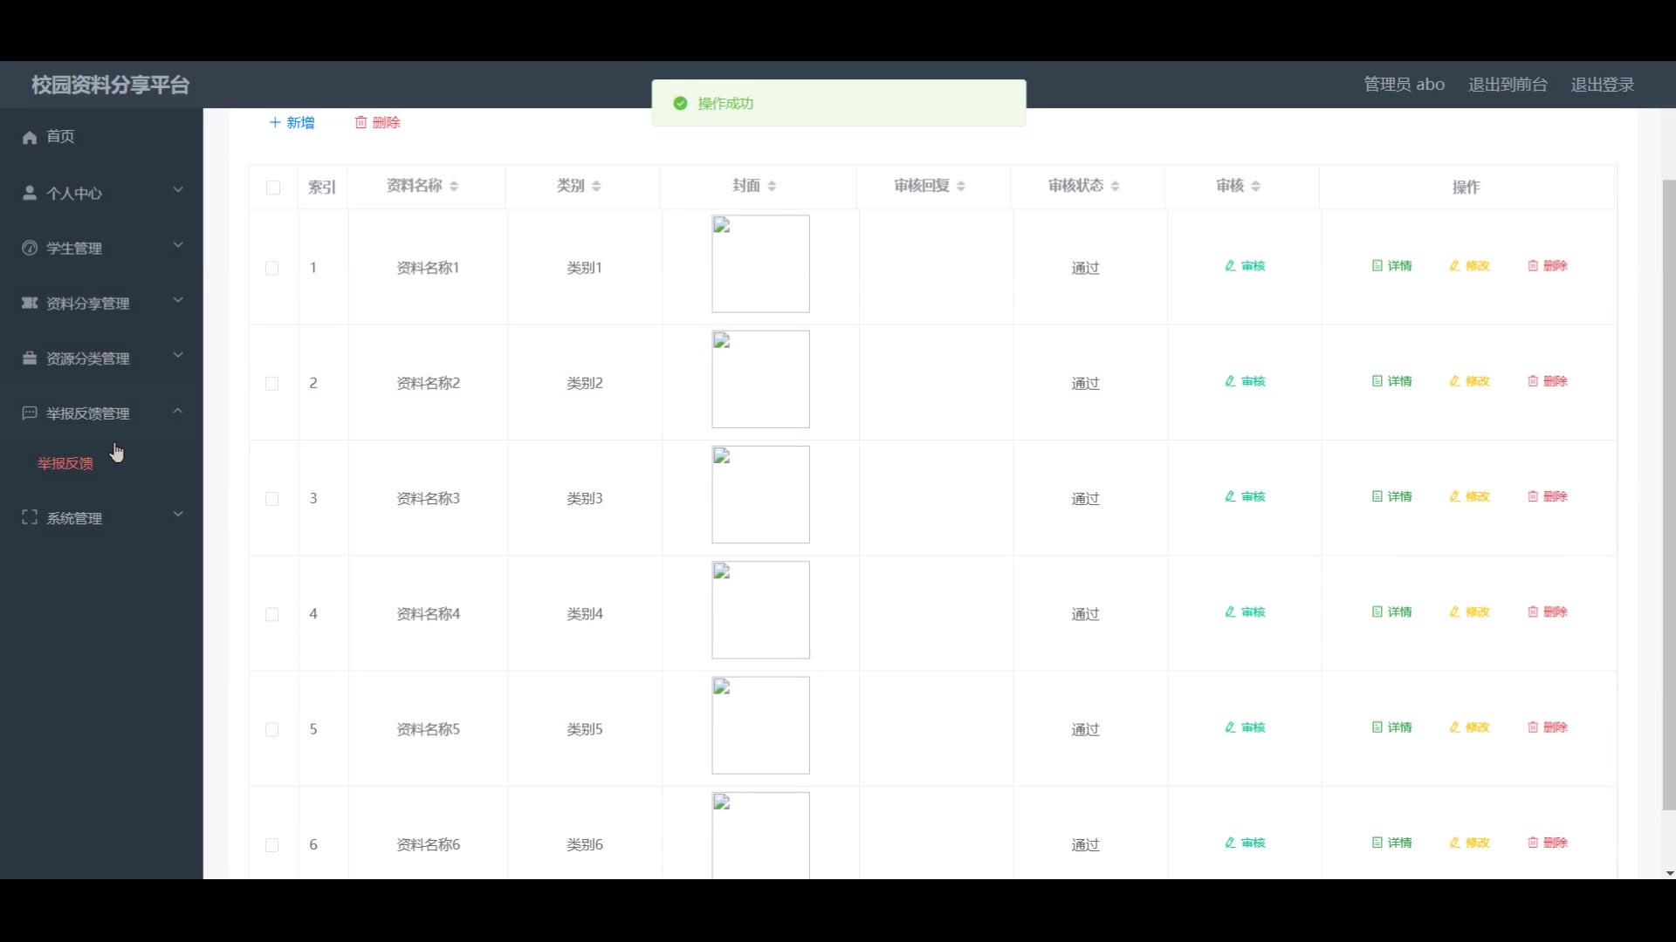The image size is (1676, 942).
Task: Click 管理员 abo in header
Action: 1404,85
